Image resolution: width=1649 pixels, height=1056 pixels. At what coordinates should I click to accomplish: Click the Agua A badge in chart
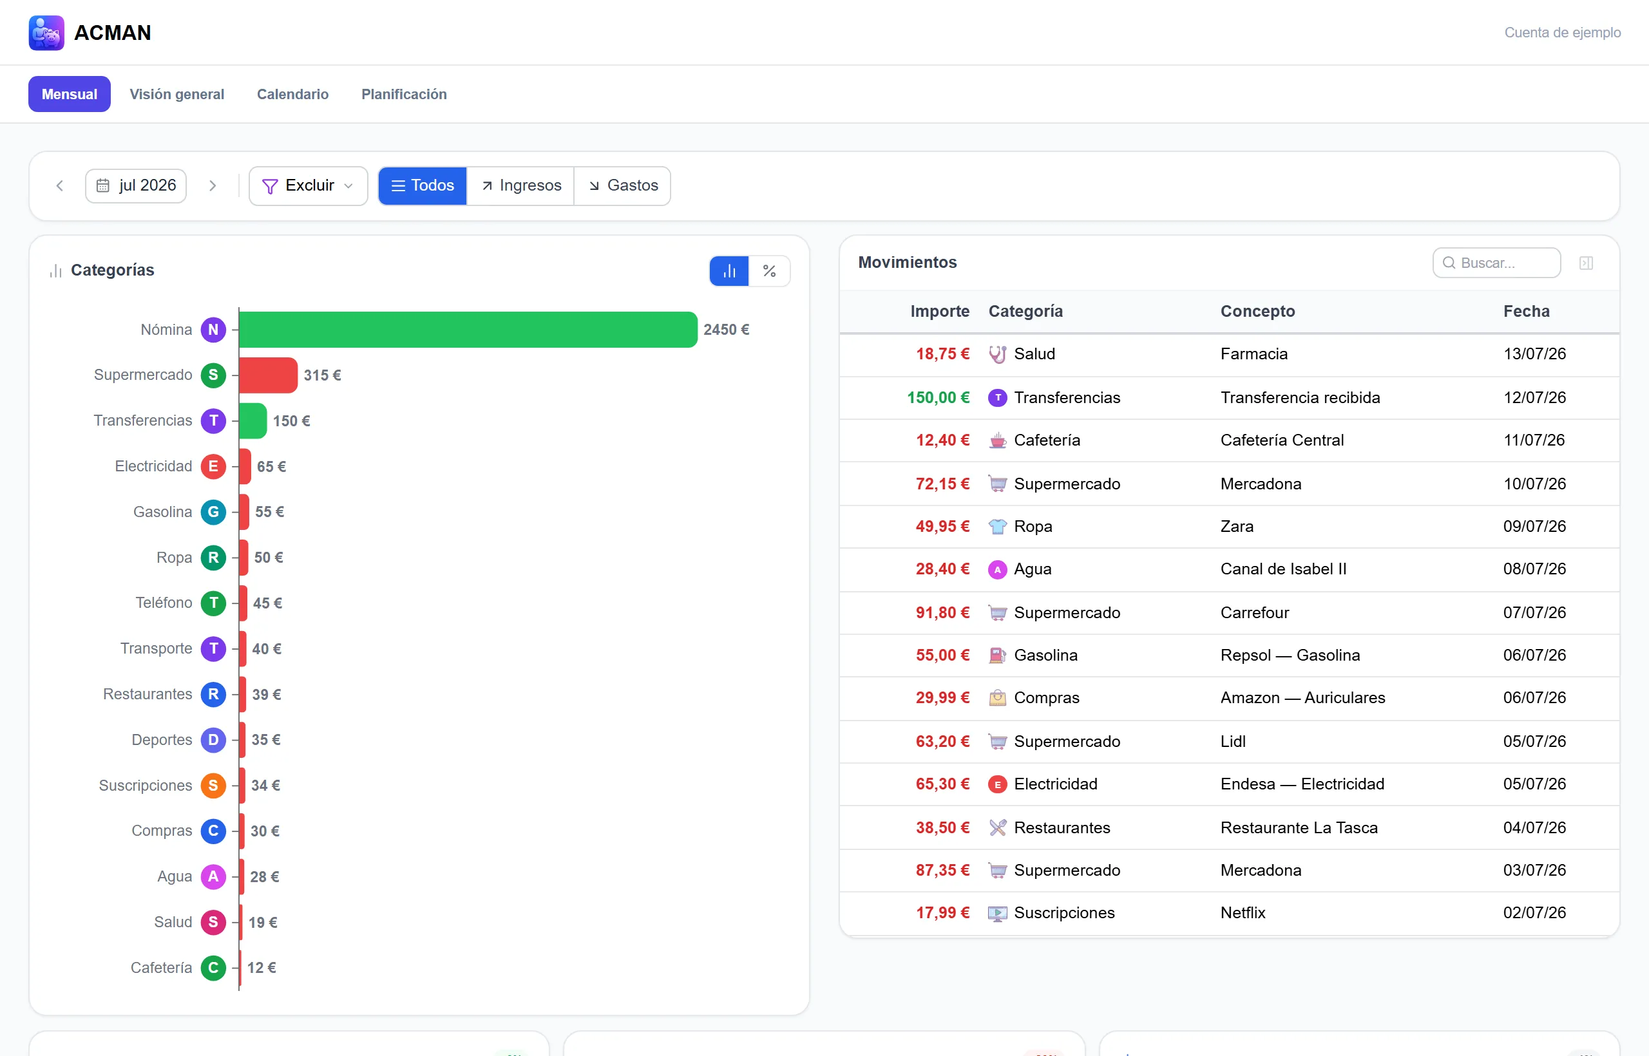(x=213, y=876)
